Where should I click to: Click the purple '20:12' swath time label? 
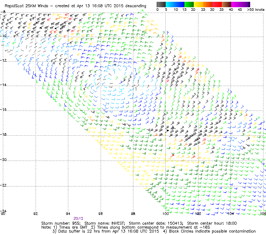78,219
